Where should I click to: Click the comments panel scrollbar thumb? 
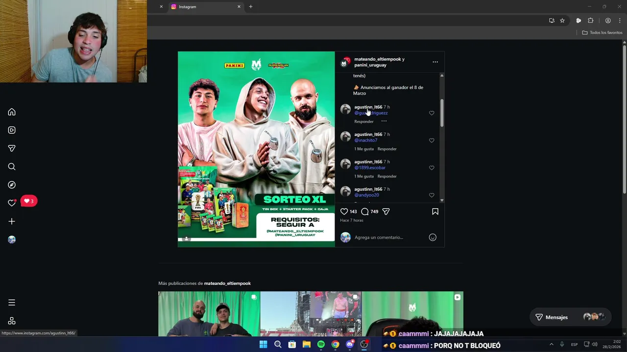click(x=442, y=113)
